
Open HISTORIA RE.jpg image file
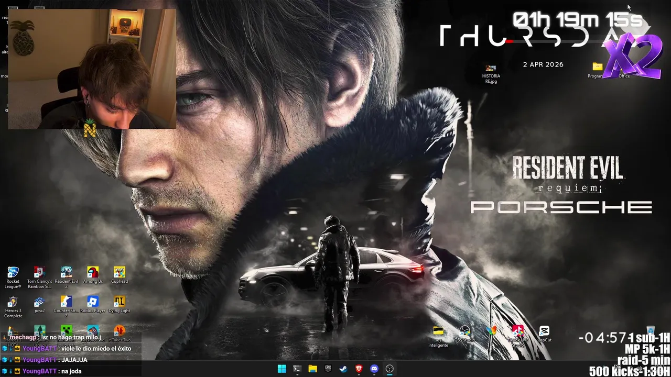491,74
